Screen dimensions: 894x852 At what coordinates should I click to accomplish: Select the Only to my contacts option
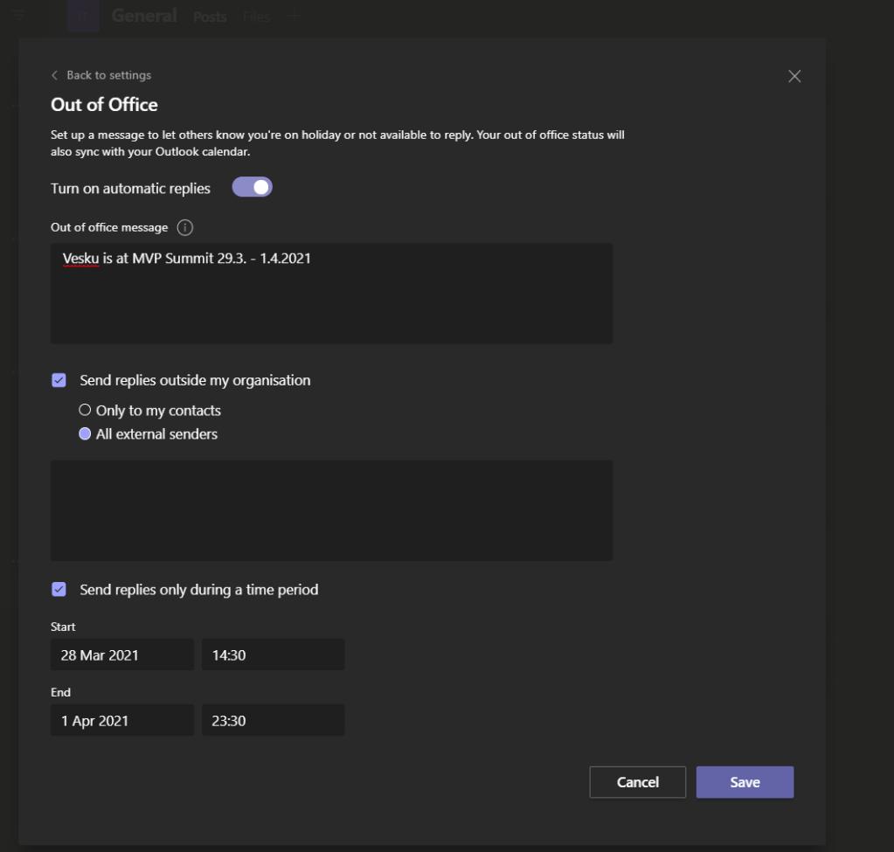[x=85, y=410]
